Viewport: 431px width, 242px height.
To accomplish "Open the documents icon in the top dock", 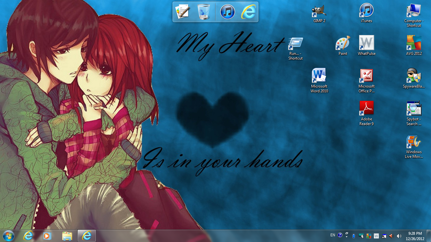I will [x=182, y=12].
